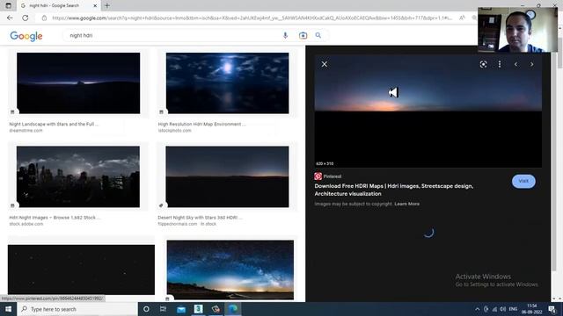Open Night Landscape with Stars thumbnail
The width and height of the screenshot is (563, 316).
[78, 83]
